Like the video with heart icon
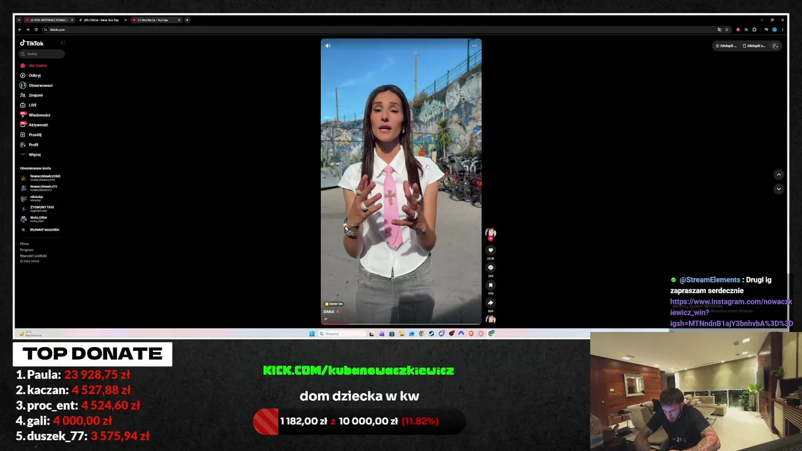The height and width of the screenshot is (451, 802). (491, 251)
